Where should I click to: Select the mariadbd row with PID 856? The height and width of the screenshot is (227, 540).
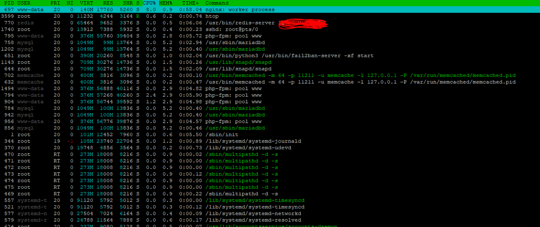tap(270, 128)
